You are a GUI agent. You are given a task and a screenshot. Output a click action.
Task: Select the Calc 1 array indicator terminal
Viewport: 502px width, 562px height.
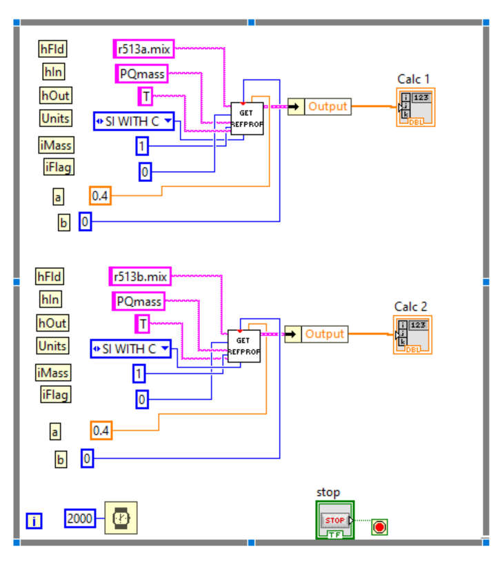coord(416,107)
